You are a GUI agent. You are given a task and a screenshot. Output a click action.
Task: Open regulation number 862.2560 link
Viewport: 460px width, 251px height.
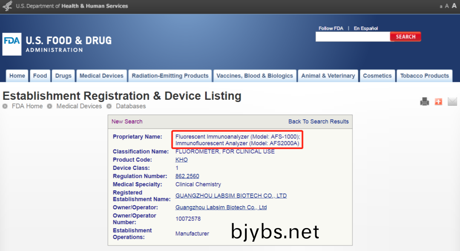pos(187,176)
